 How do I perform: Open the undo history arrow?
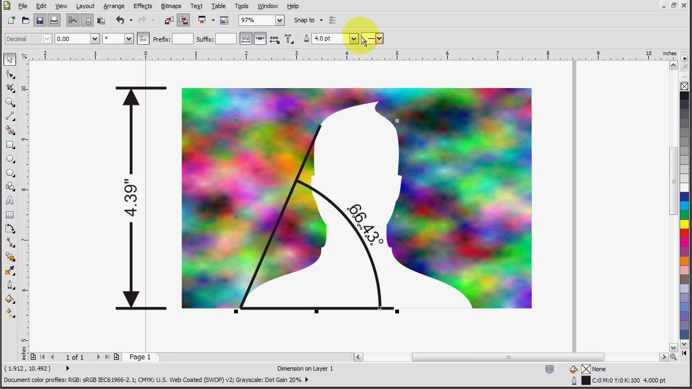(131, 20)
